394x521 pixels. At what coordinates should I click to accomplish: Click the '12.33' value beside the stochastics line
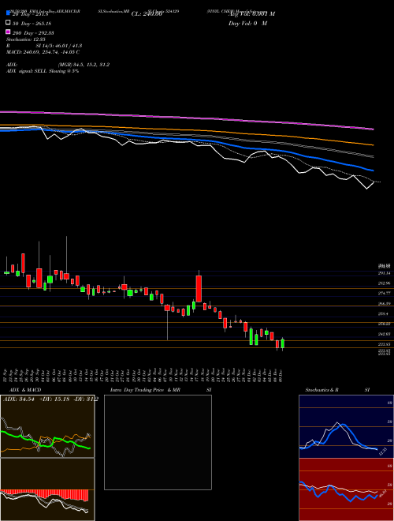383,452
